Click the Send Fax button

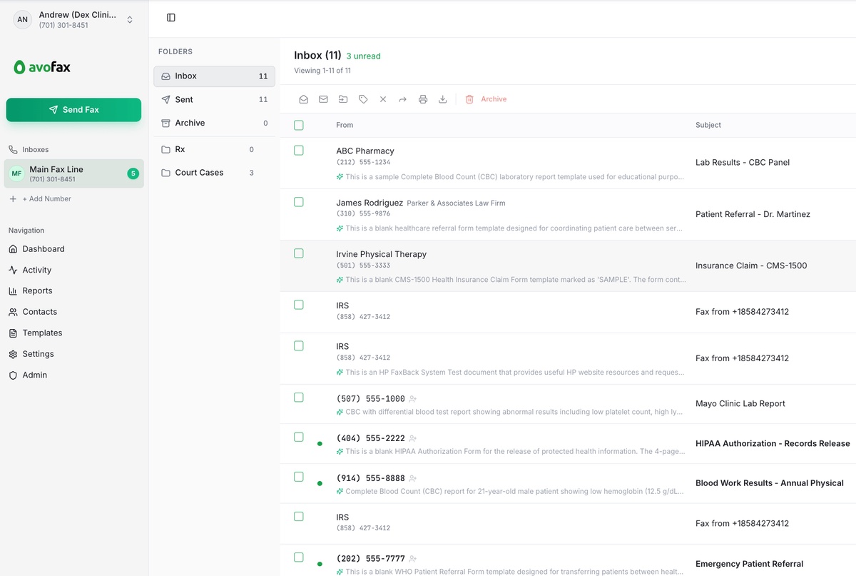click(73, 110)
